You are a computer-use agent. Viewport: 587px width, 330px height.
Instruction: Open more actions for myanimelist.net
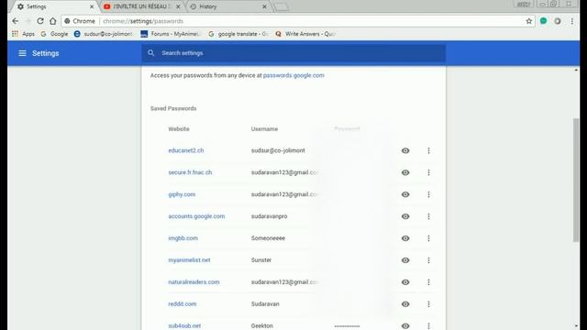click(x=428, y=260)
